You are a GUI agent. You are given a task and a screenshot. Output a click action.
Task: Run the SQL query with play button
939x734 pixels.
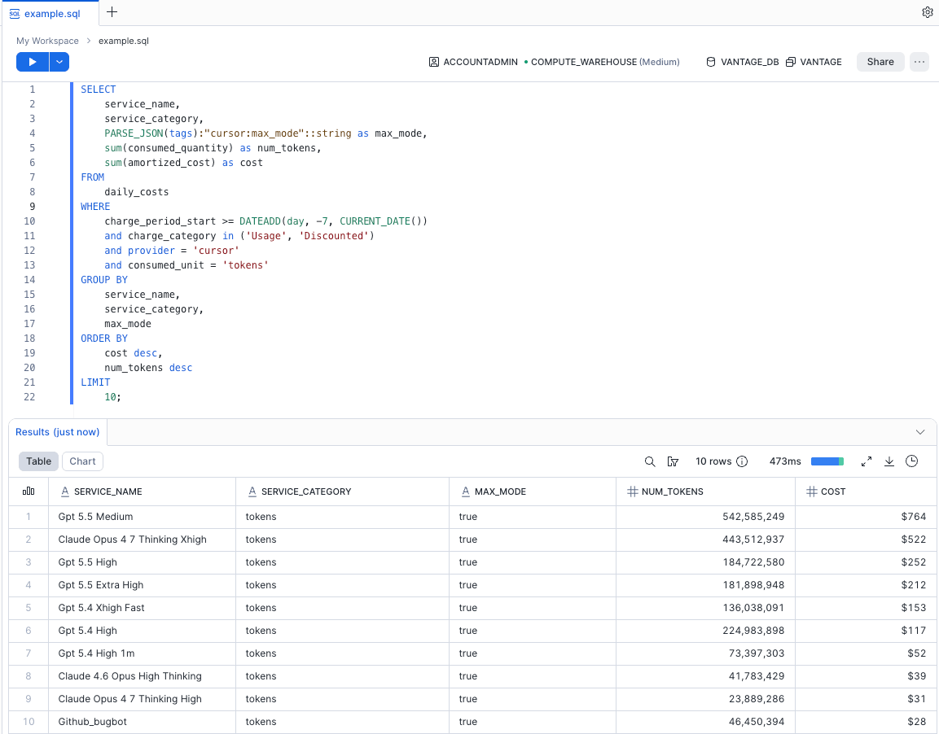(x=33, y=62)
